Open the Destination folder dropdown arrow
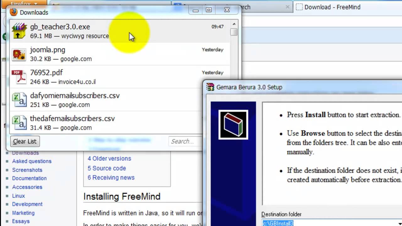Image resolution: width=402 pixels, height=226 pixels. click(399, 223)
